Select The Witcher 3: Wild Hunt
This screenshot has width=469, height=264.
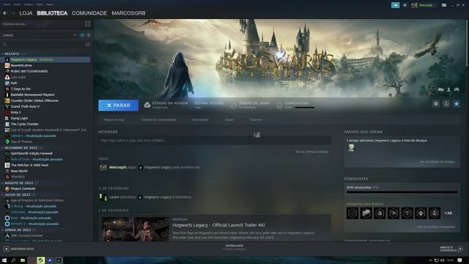pos(29,165)
